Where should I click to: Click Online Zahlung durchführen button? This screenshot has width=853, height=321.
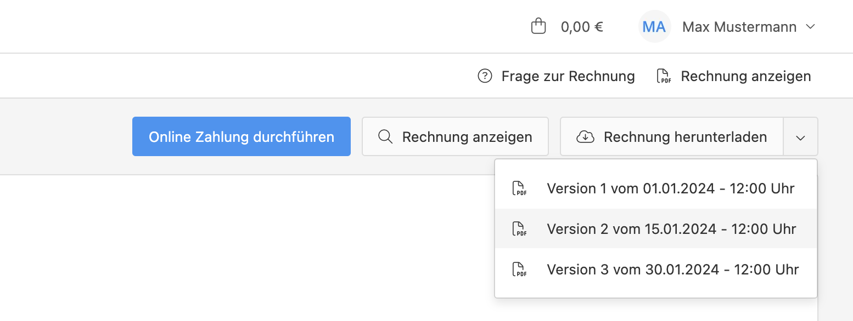coord(242,136)
